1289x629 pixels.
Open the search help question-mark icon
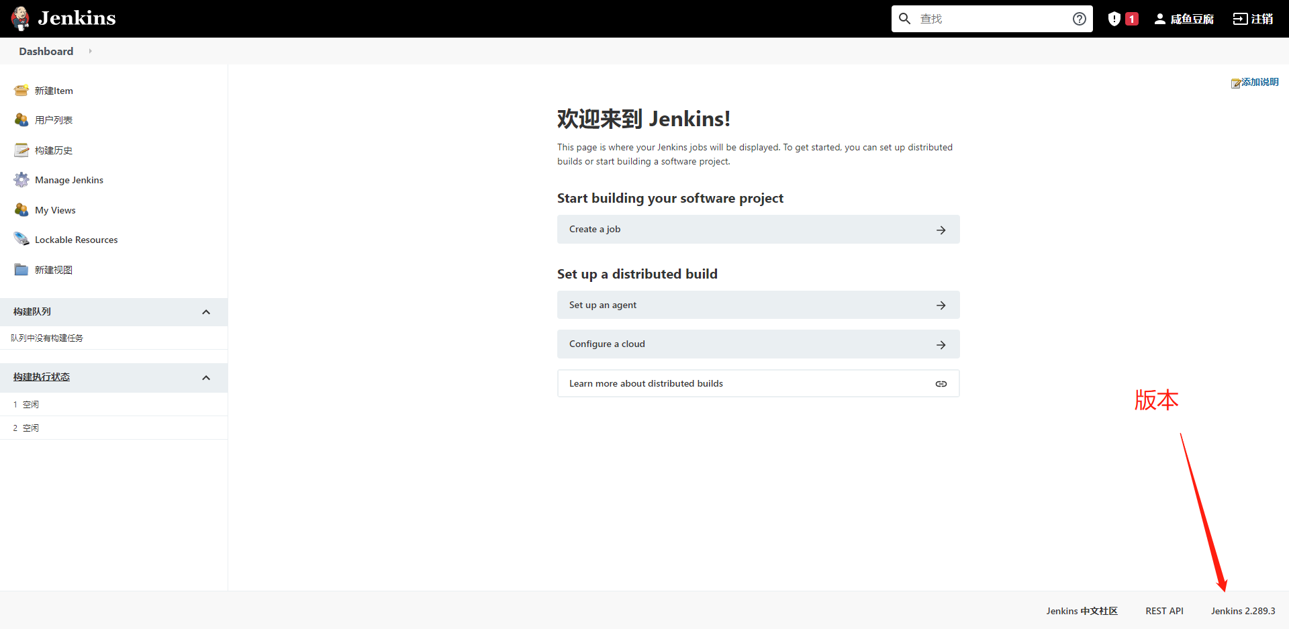tap(1080, 19)
